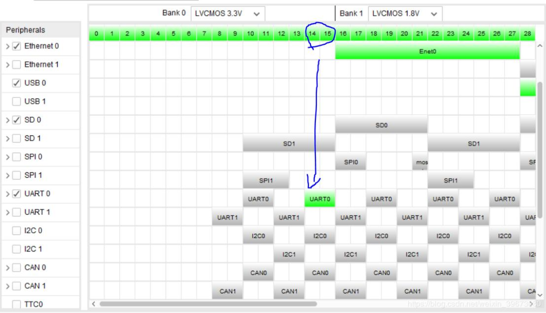Click the green Enet0 pin assignment block
Image resolution: width=546 pixels, height=313 pixels.
pyautogui.click(x=427, y=51)
